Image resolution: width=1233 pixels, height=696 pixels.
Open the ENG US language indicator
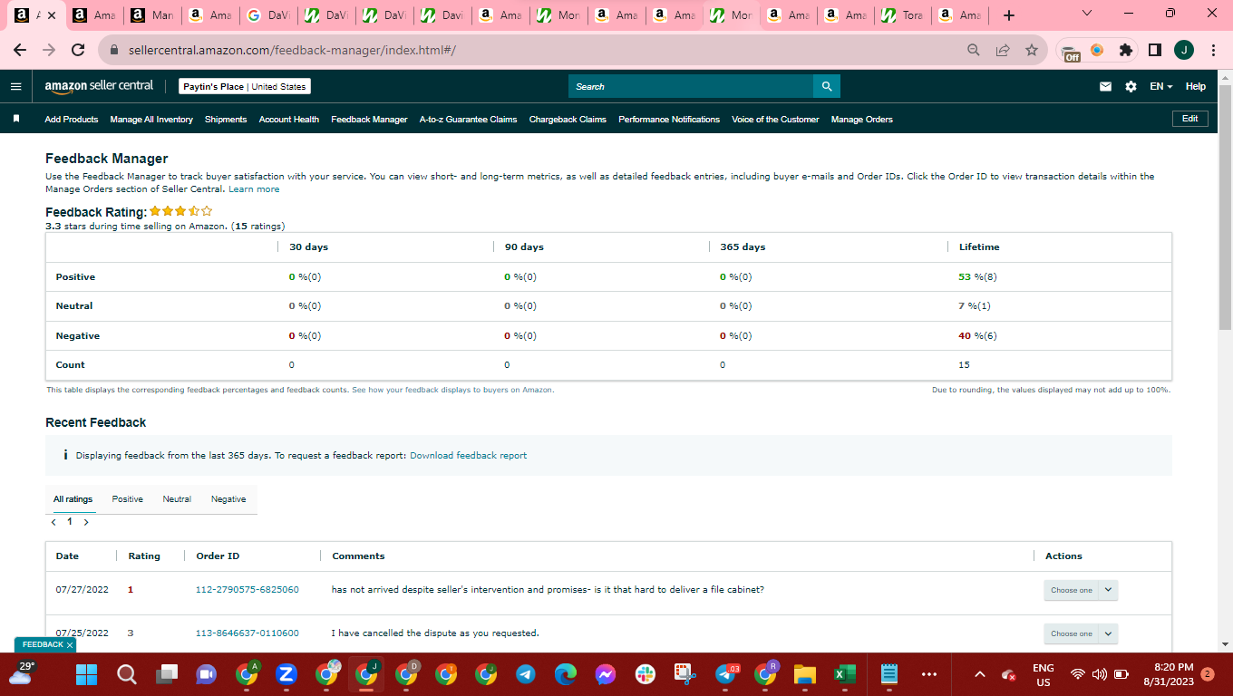(1043, 674)
